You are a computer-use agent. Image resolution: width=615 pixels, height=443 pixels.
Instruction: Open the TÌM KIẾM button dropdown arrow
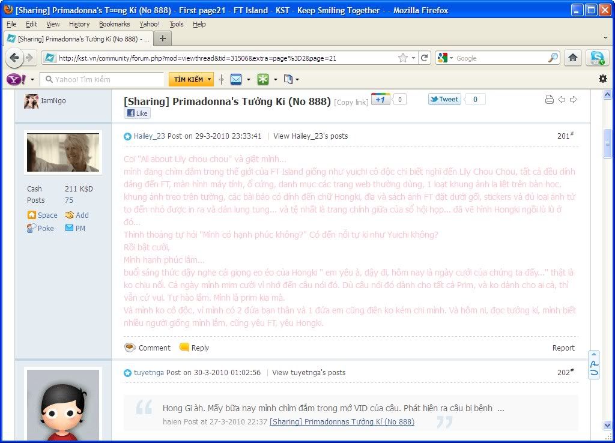209,79
